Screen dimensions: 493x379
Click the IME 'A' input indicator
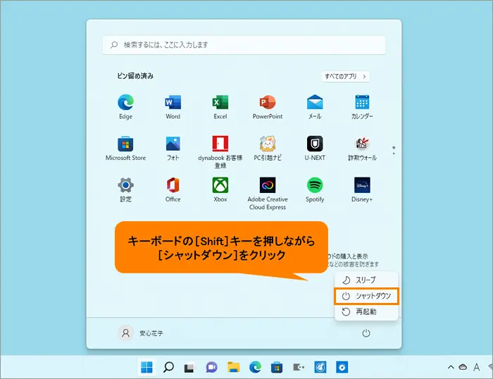click(477, 367)
